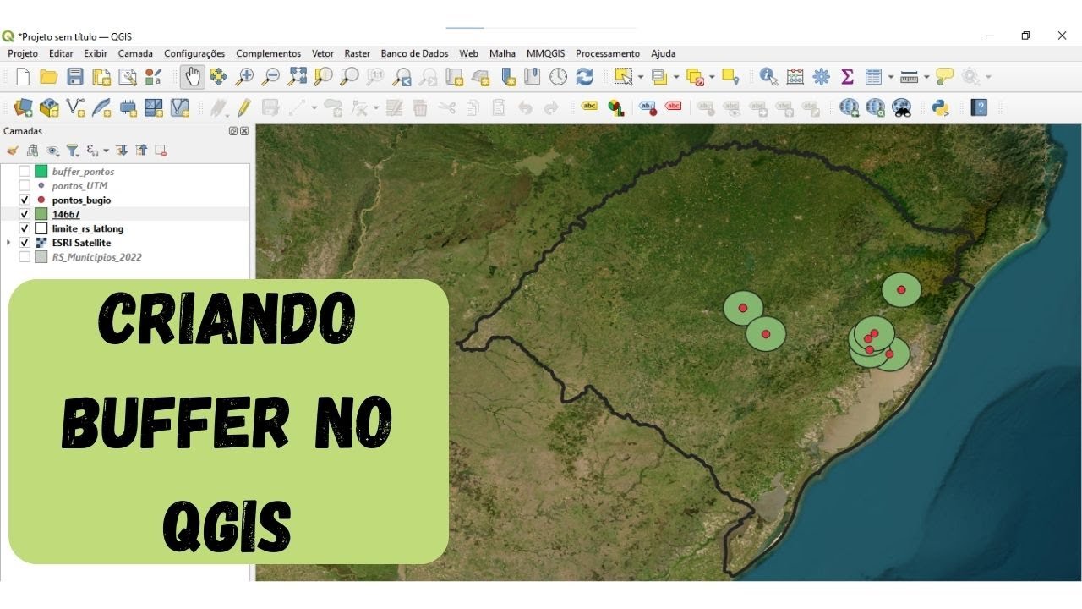Click the Pan Map to Selection icon
Screen dimensions: 1082x609
click(218, 77)
